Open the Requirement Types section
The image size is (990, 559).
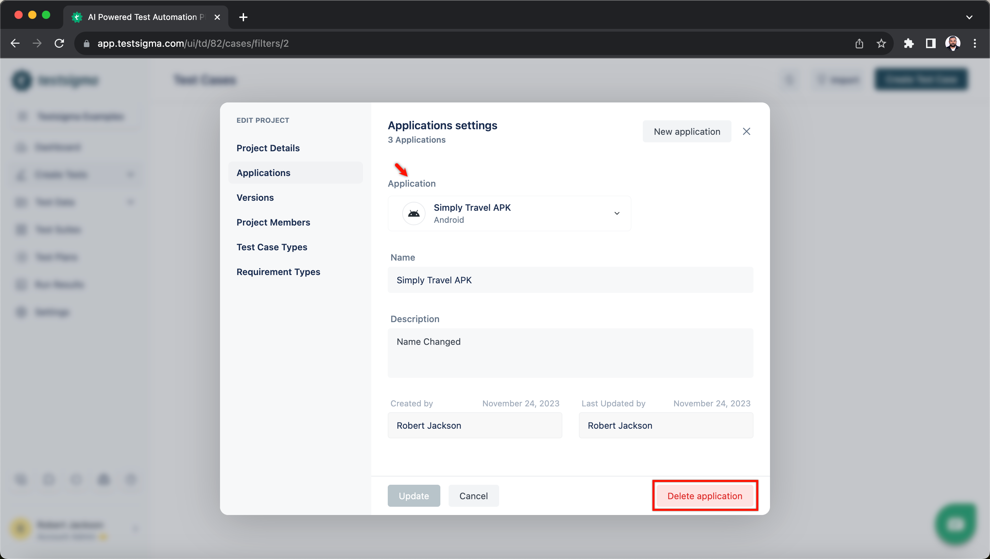(x=278, y=272)
